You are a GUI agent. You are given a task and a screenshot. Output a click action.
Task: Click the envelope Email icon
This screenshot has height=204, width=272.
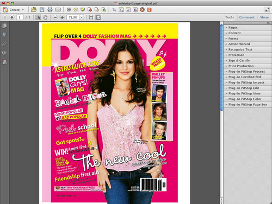click(58, 10)
